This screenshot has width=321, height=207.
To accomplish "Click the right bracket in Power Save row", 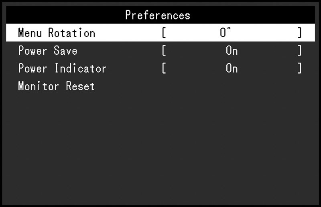I will 300,50.
